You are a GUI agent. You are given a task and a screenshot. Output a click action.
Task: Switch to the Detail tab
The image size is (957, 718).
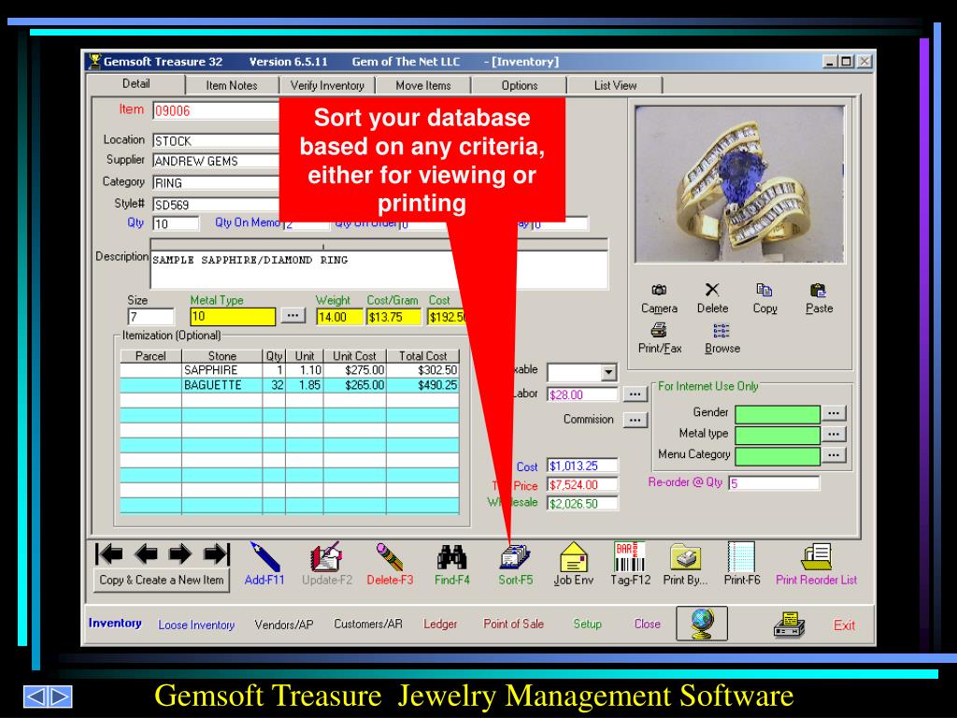(136, 84)
